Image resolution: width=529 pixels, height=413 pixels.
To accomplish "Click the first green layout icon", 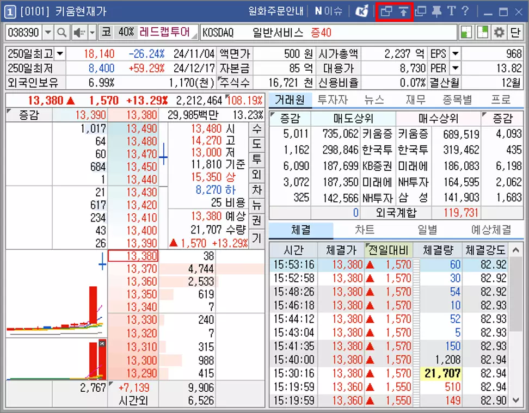I will click(466, 33).
